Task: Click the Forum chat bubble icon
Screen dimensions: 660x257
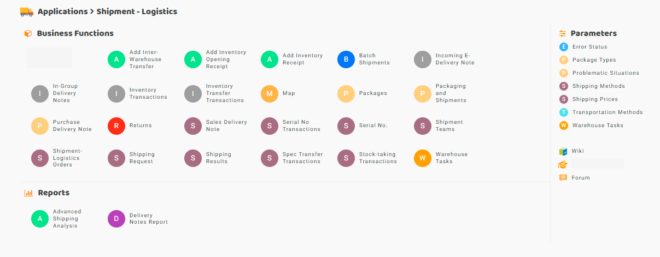Action: pyautogui.click(x=563, y=178)
